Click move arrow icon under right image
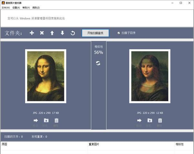The width and height of the screenshot is (194, 154). 139,120
